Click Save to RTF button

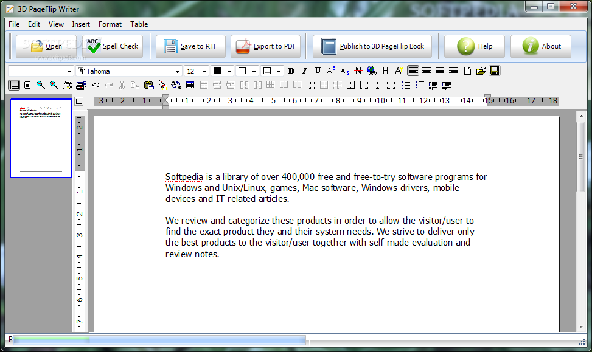[190, 46]
